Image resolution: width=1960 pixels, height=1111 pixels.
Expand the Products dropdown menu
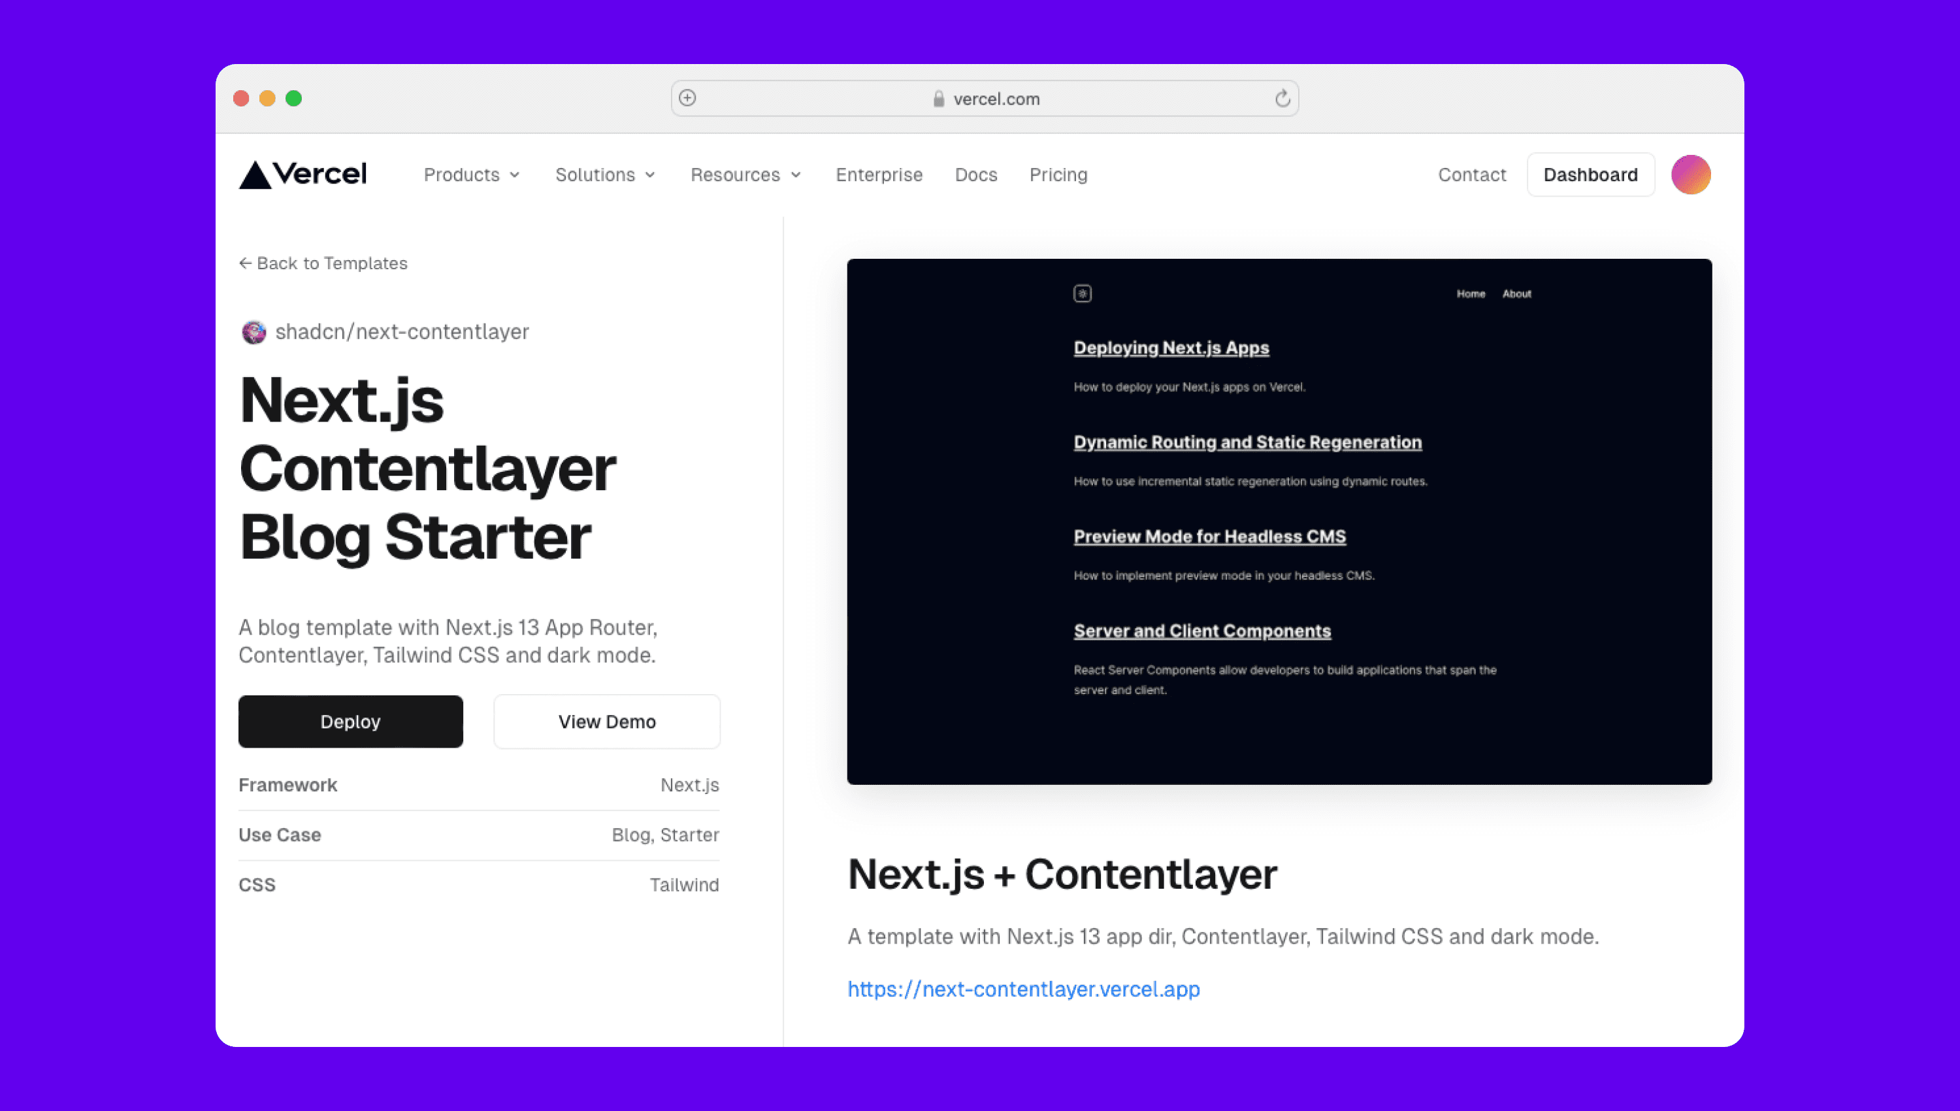click(471, 174)
